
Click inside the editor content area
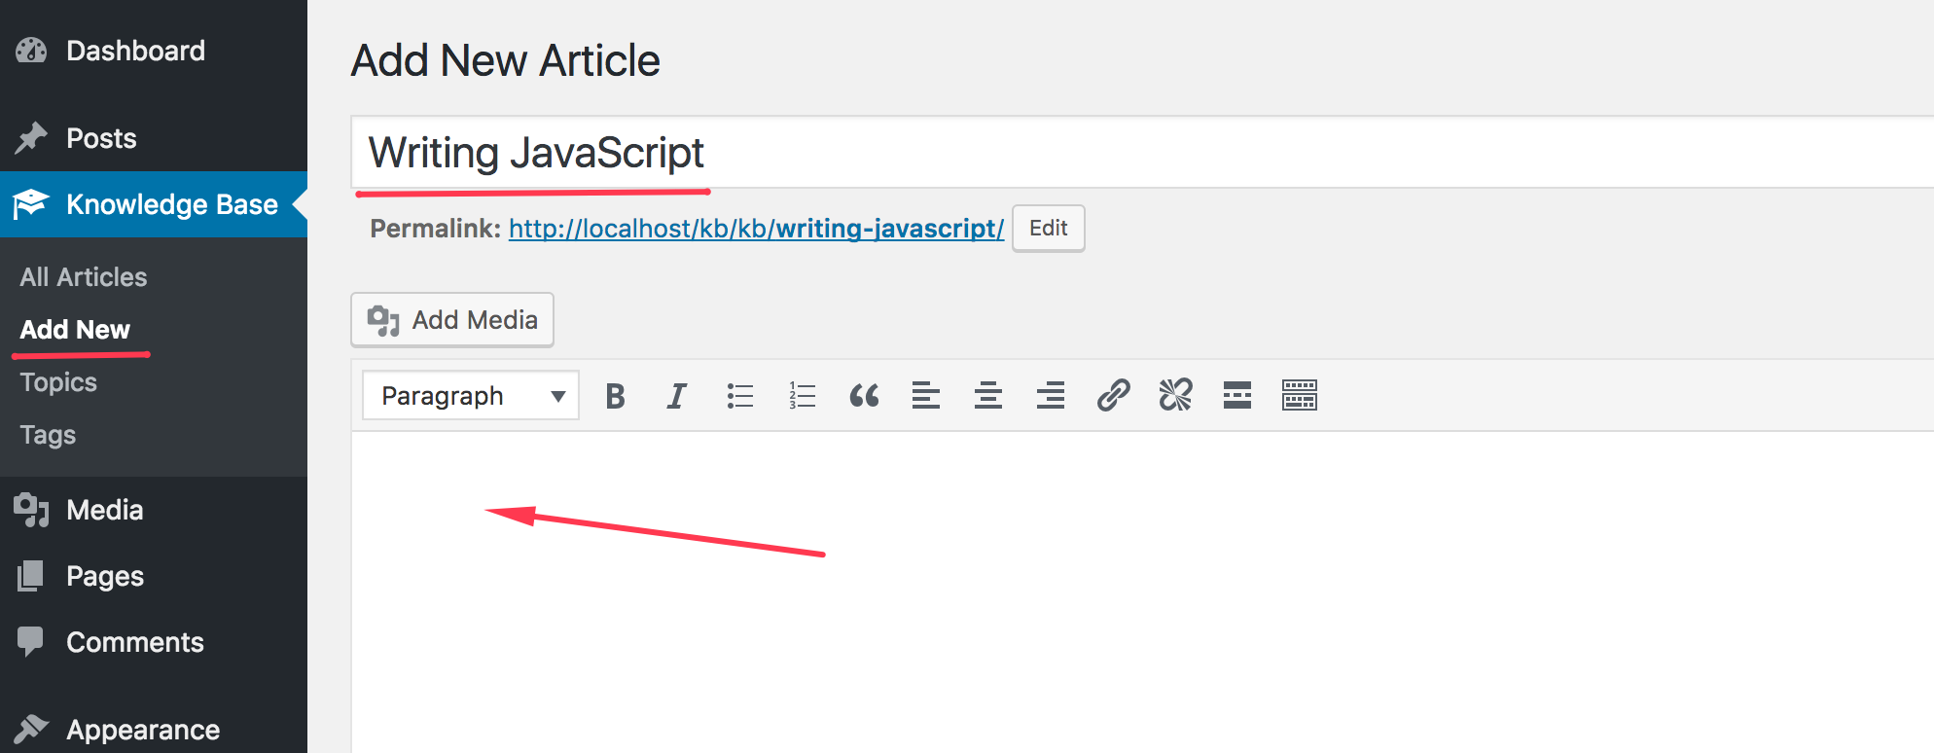(x=1142, y=592)
